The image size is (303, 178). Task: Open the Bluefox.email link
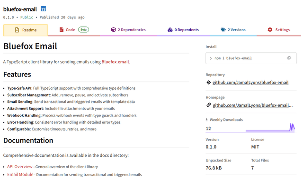coord(115,62)
